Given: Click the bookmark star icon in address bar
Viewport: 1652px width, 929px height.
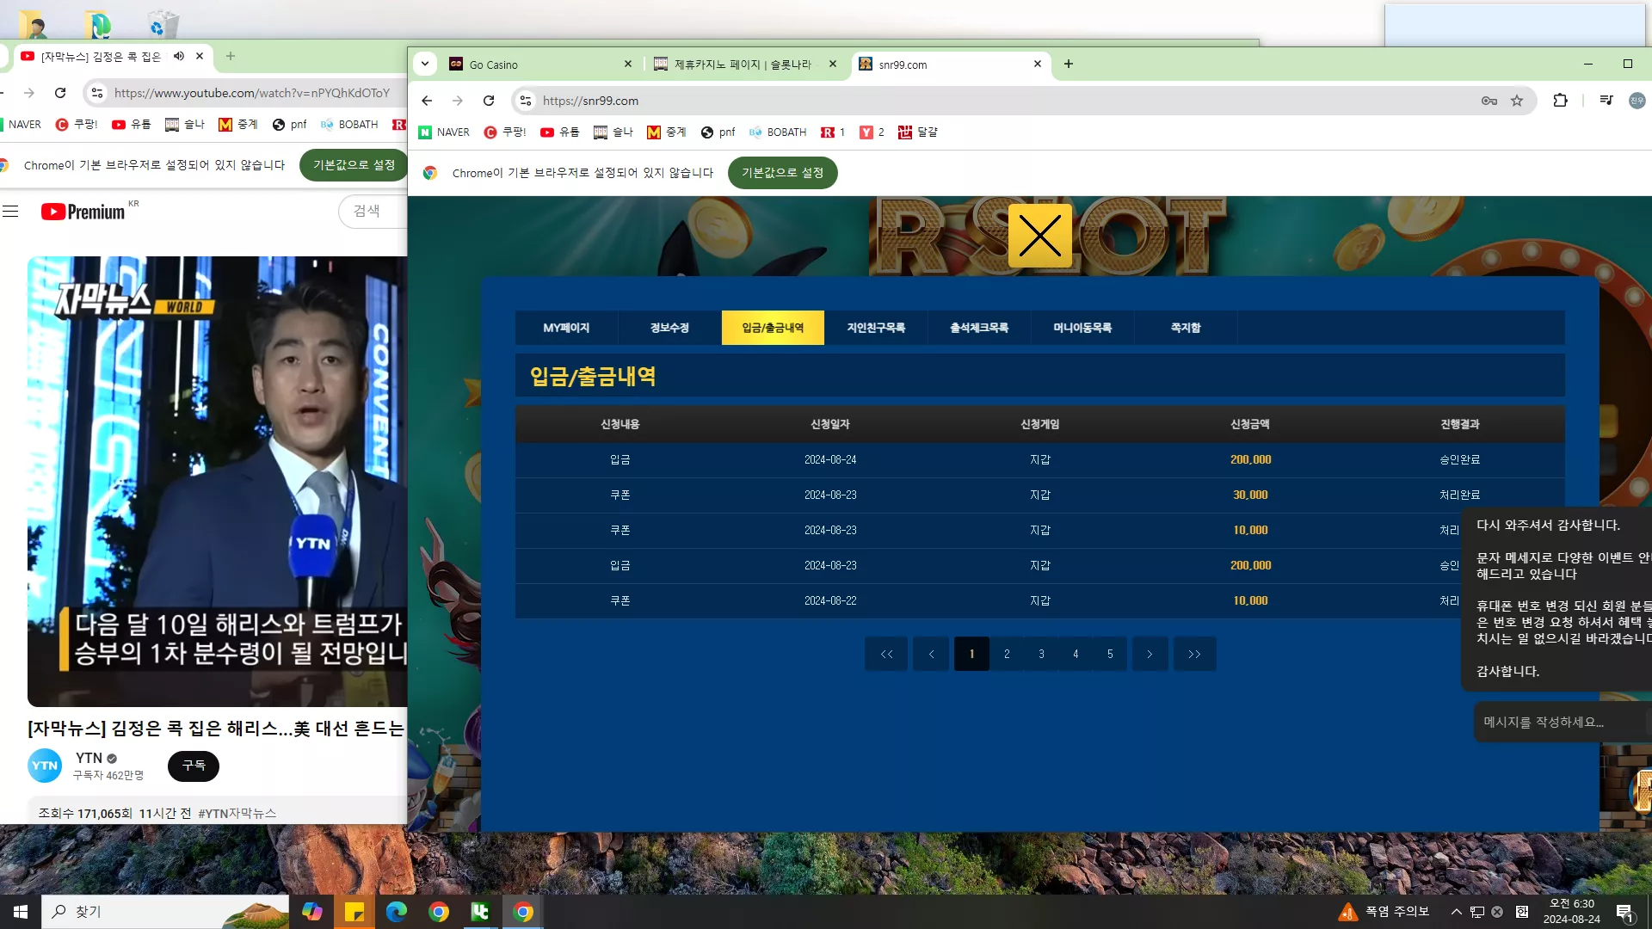Looking at the screenshot, I should [x=1517, y=101].
